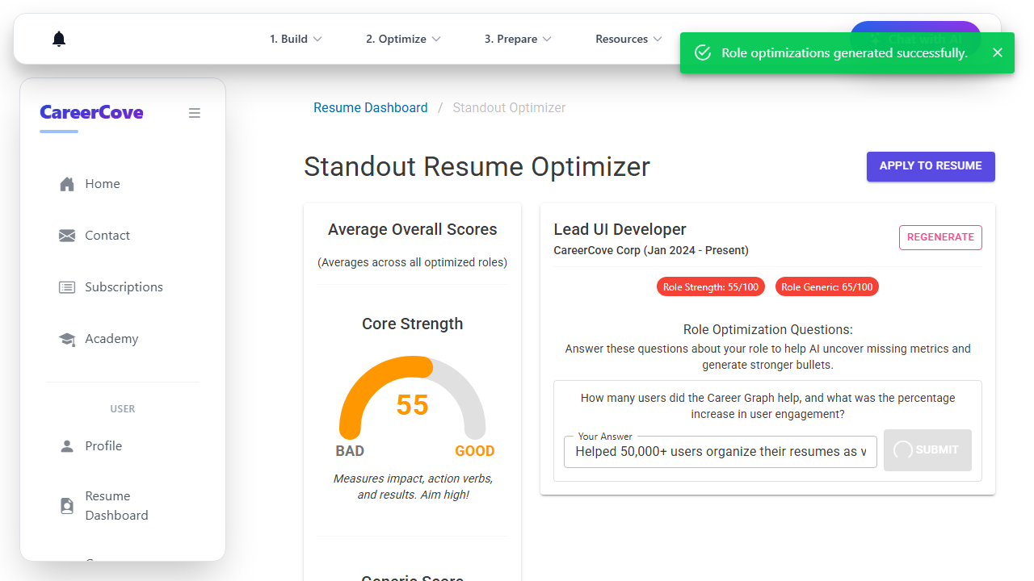Click the Profile person icon
Viewport: 1034px width, 581px height.
pyautogui.click(x=67, y=446)
